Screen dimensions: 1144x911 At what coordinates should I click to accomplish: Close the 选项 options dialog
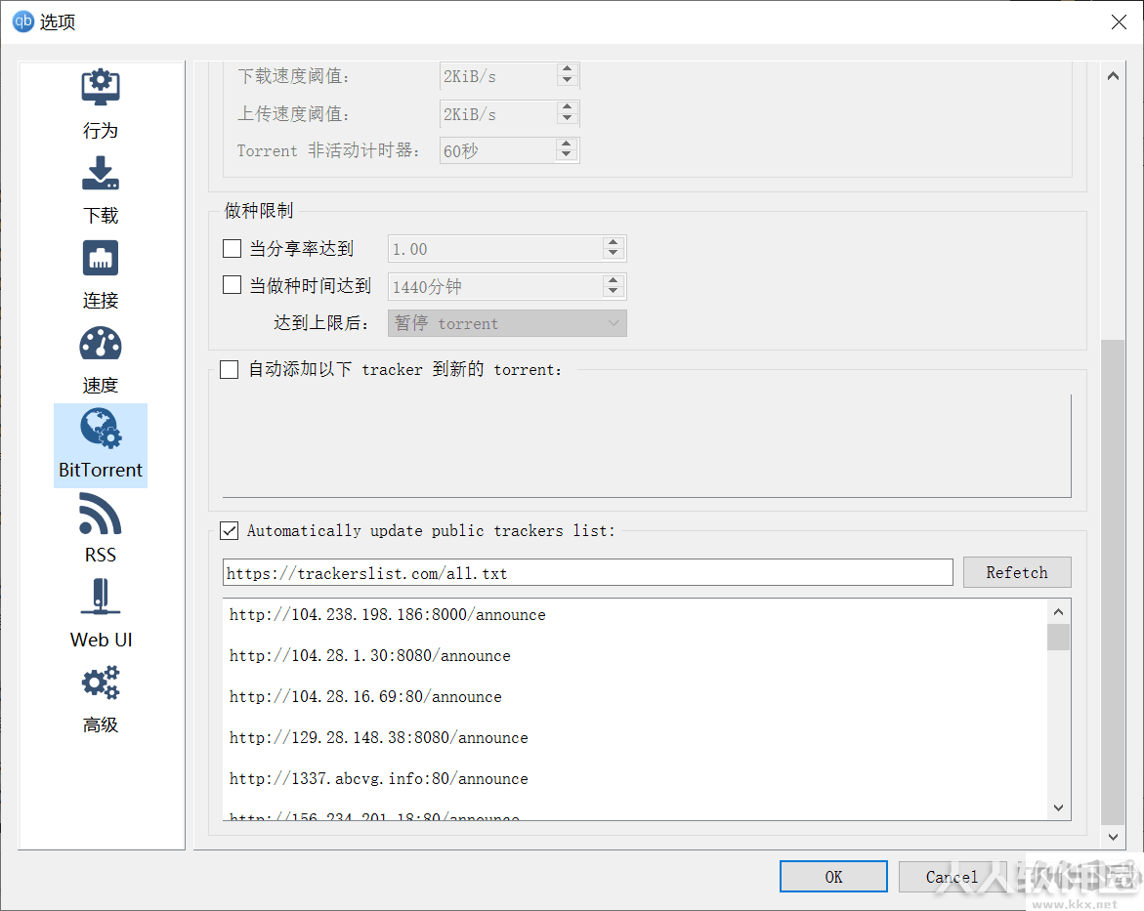1119,21
